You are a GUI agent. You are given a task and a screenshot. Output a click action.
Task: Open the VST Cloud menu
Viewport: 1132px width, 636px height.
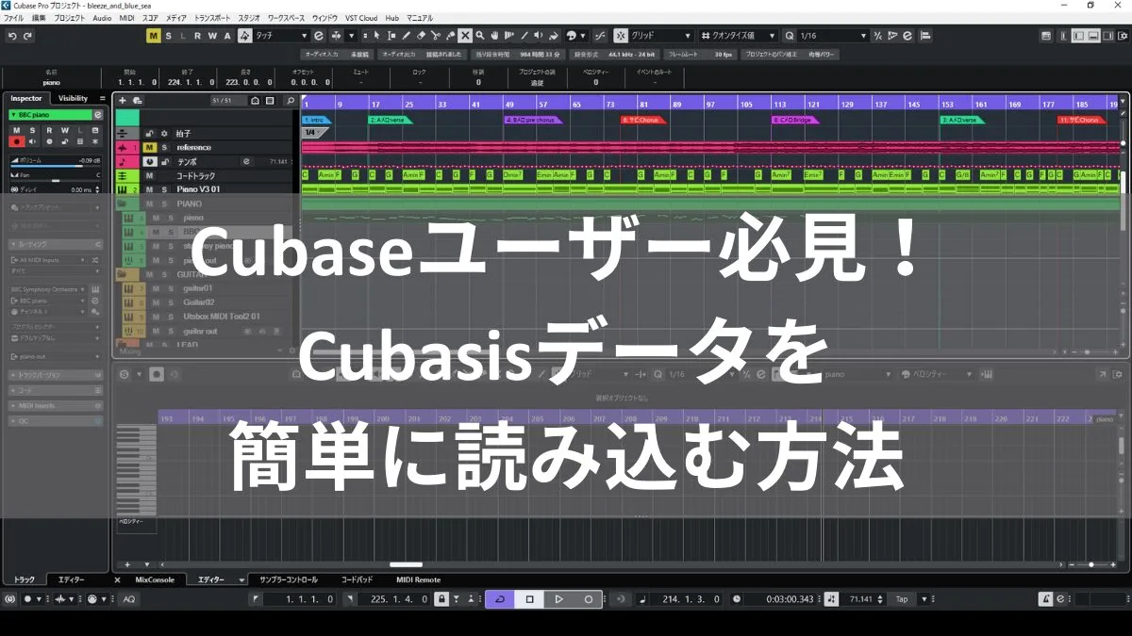click(359, 18)
